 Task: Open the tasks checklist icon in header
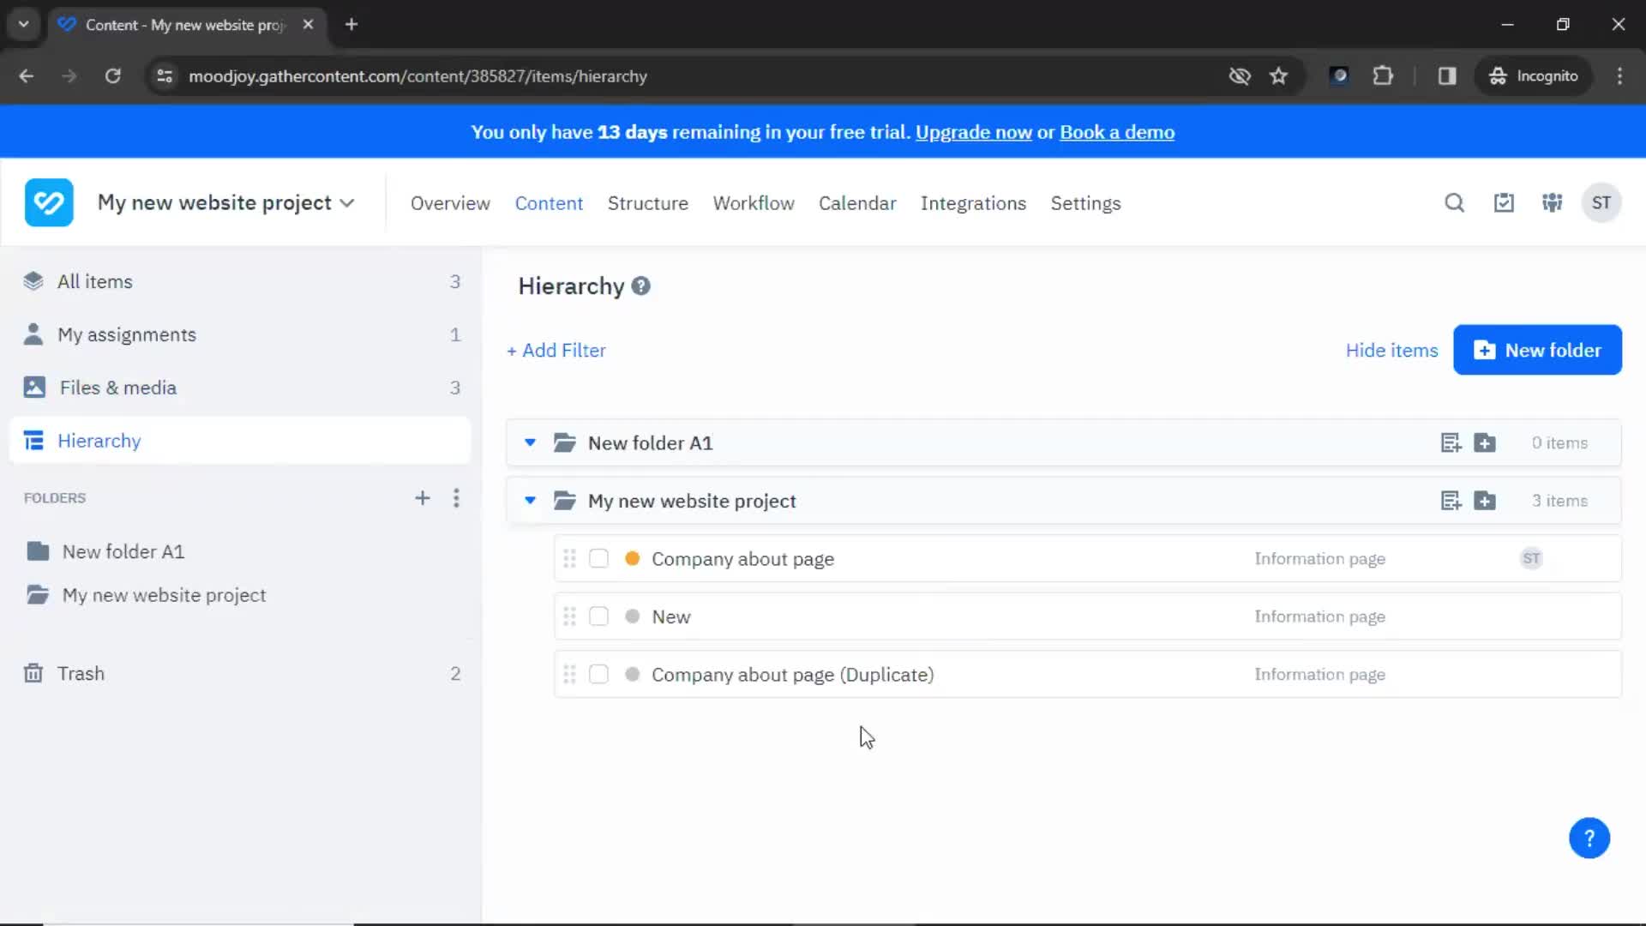point(1504,203)
